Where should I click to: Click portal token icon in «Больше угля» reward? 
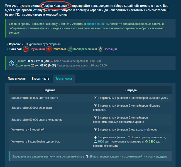click(95, 98)
